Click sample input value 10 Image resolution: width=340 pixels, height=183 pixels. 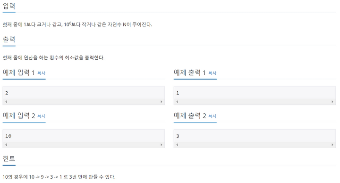click(8, 136)
